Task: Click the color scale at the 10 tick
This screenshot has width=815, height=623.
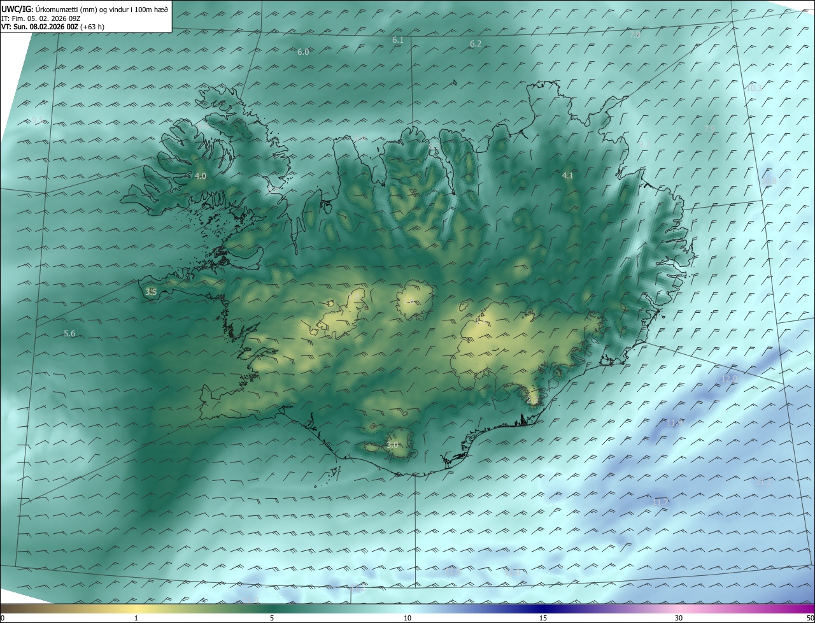Action: pos(407,618)
